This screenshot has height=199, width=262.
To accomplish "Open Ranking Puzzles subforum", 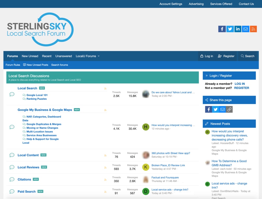I will click(x=37, y=99).
